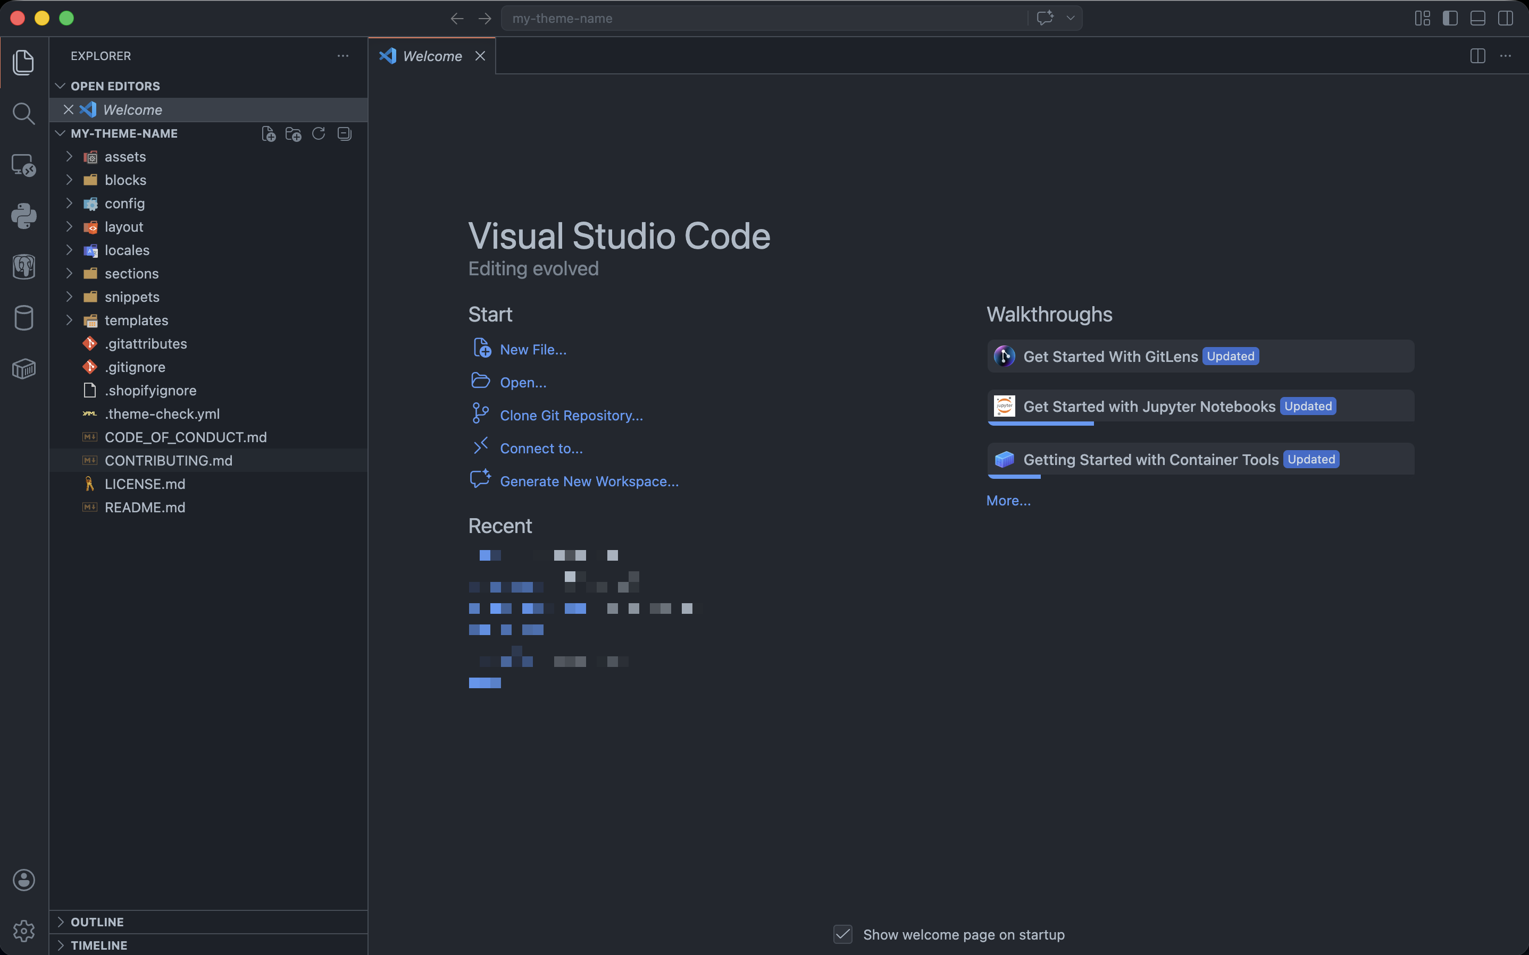Click the Connect to... link

(x=541, y=448)
